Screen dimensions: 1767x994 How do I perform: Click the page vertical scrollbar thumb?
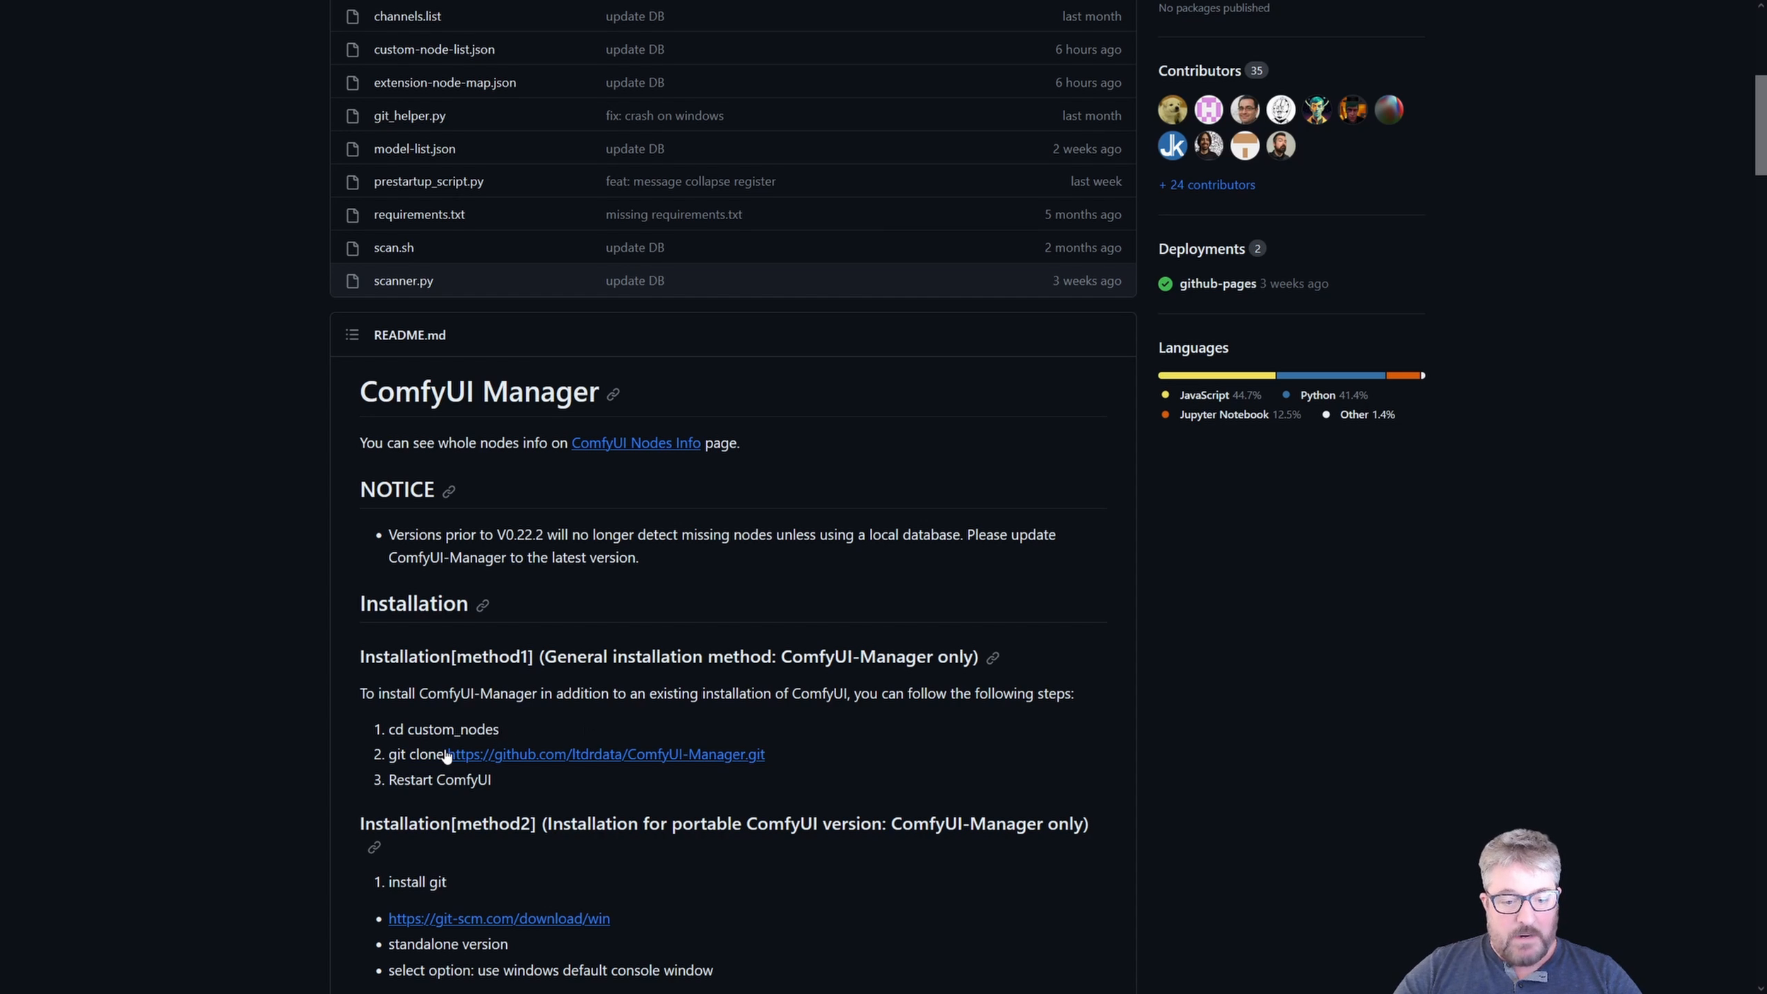[x=1761, y=125]
